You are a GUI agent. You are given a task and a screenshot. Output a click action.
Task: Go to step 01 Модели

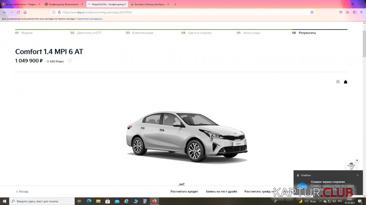(24, 33)
